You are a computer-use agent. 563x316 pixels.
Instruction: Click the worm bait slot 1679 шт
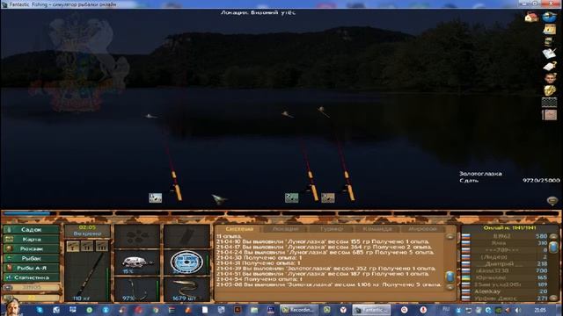(x=186, y=289)
